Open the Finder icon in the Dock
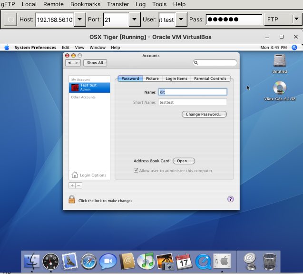The height and width of the screenshot is (274, 303). tap(32, 261)
